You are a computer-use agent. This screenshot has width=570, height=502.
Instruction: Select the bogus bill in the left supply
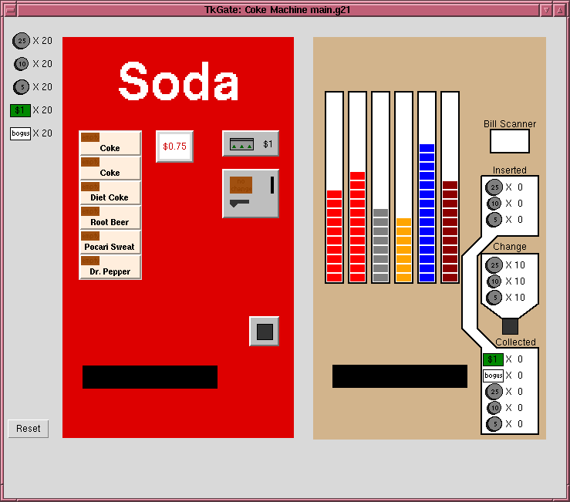pos(20,133)
